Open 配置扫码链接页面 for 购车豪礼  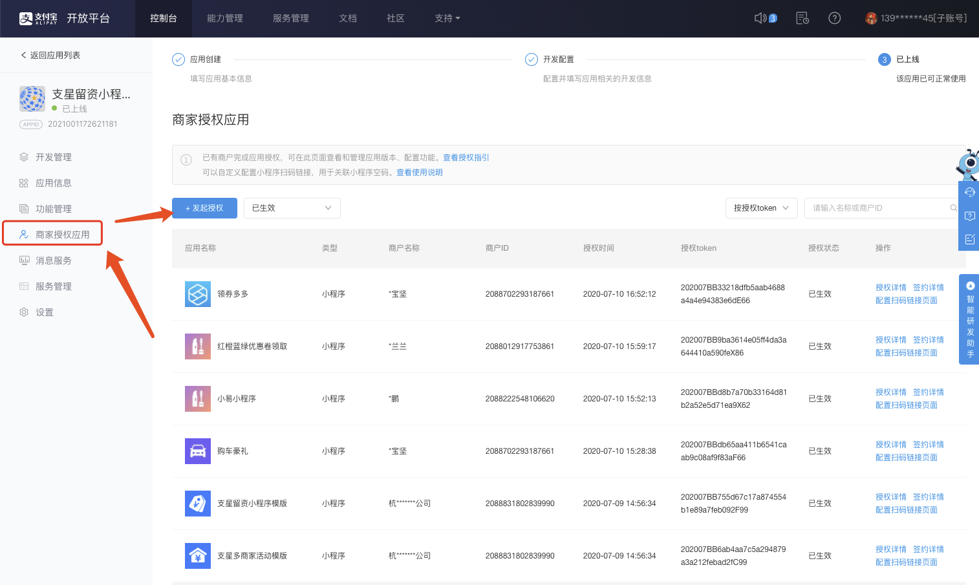pyautogui.click(x=907, y=458)
